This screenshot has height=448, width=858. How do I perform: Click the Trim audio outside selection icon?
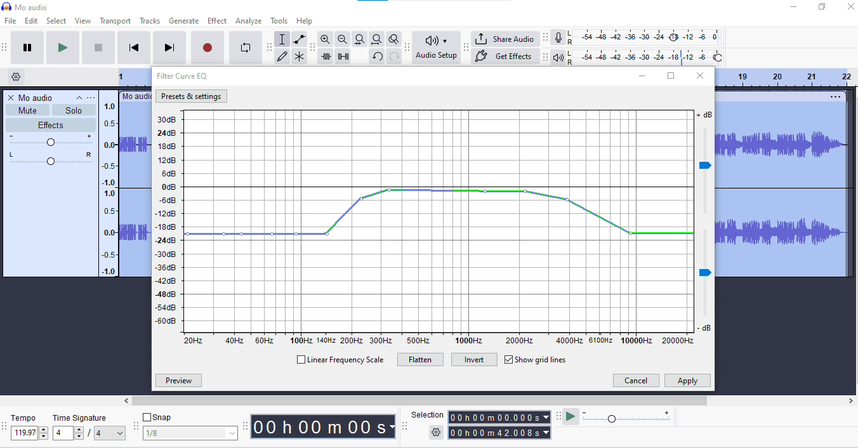click(x=326, y=56)
